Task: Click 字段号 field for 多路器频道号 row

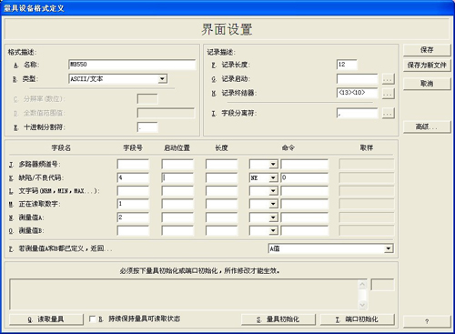Action: point(133,165)
